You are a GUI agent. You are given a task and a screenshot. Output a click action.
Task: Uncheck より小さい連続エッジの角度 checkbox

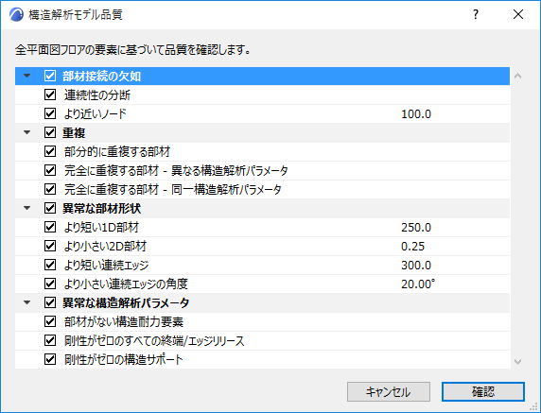[50, 284]
